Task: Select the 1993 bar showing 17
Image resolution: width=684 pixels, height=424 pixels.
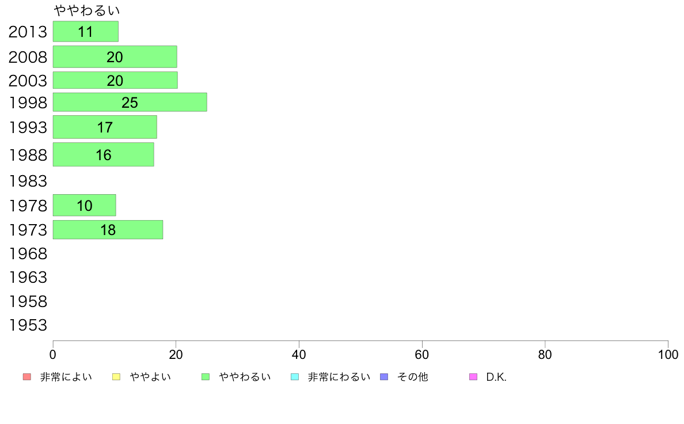Action: (x=105, y=127)
